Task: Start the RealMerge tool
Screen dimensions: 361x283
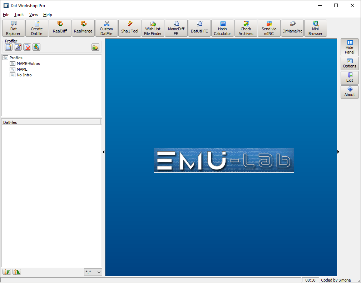Action: (83, 28)
